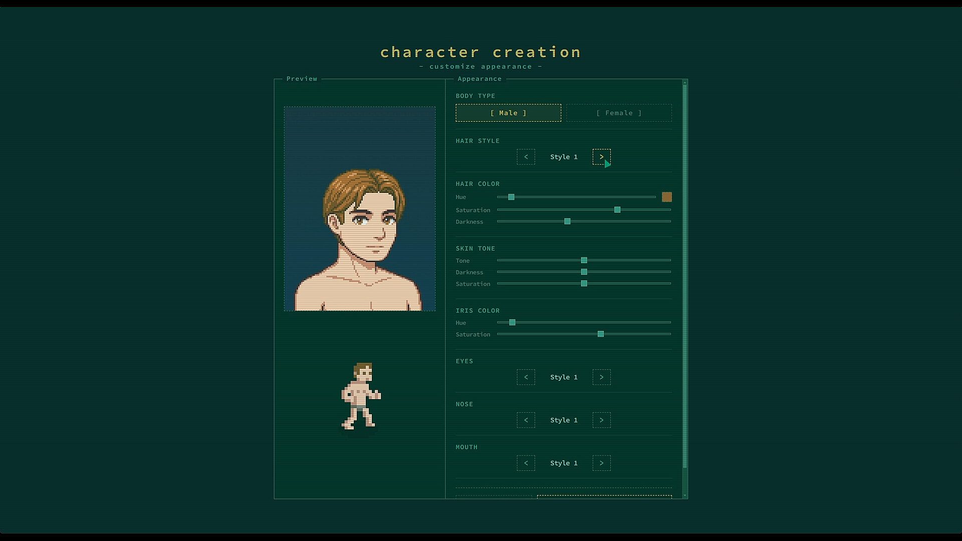Click the Iris Color Saturation slider handle
Image resolution: width=962 pixels, height=541 pixels.
[600, 334]
